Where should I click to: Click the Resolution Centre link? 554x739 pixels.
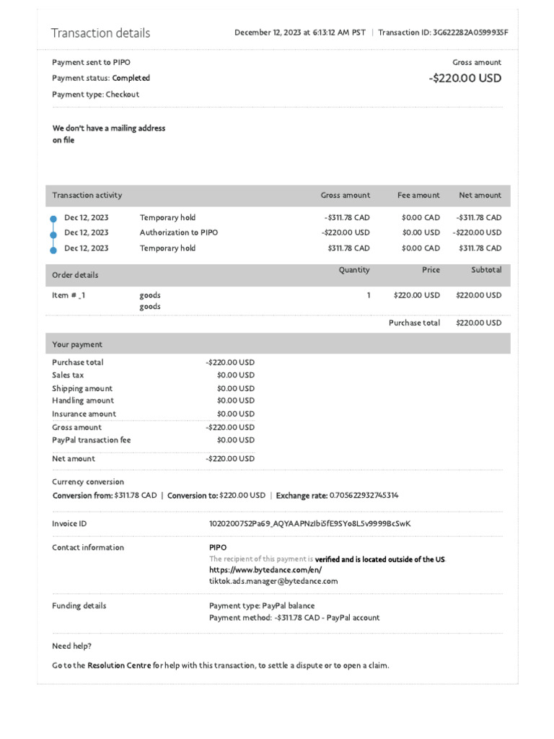[119, 665]
